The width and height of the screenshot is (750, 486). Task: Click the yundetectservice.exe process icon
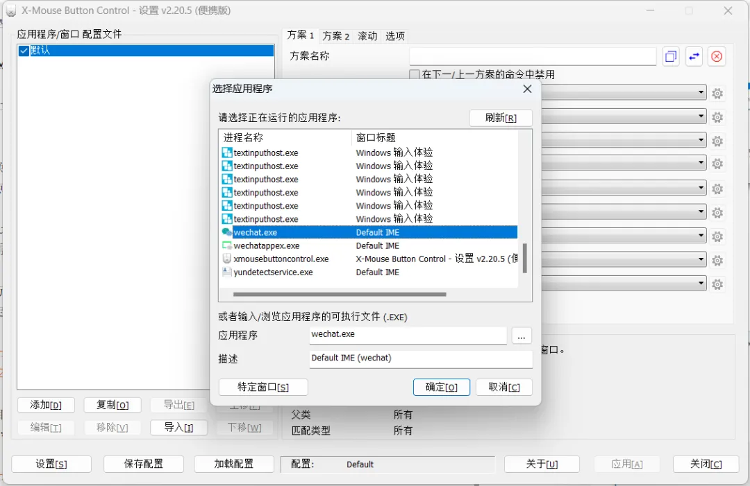[x=227, y=272]
